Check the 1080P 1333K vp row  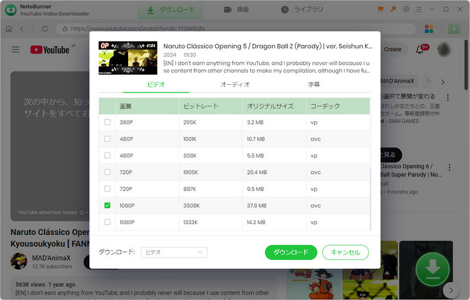[108, 222]
